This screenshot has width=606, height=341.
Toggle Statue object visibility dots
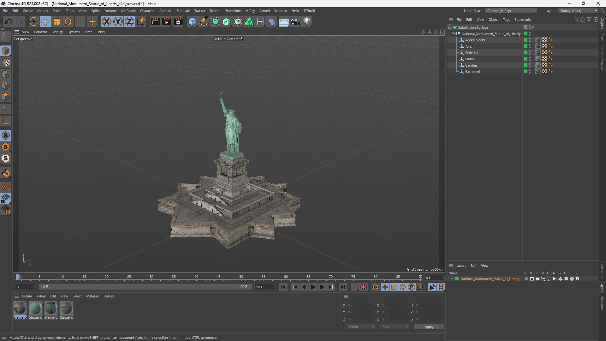(x=530, y=59)
